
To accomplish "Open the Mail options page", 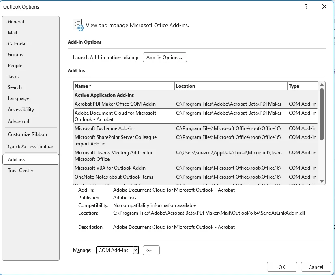I will pyautogui.click(x=31, y=33).
